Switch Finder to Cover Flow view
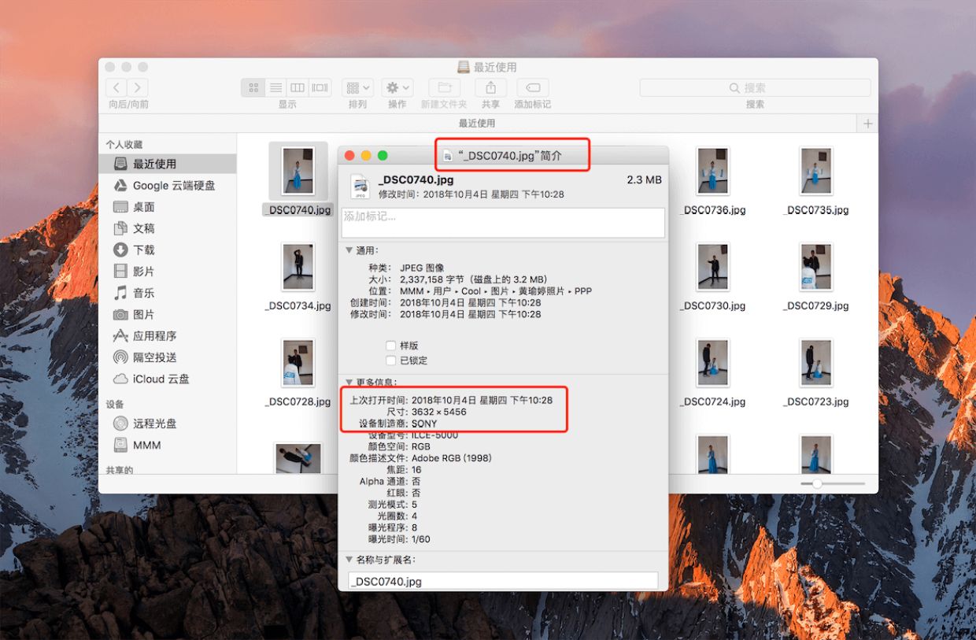 pyautogui.click(x=320, y=87)
